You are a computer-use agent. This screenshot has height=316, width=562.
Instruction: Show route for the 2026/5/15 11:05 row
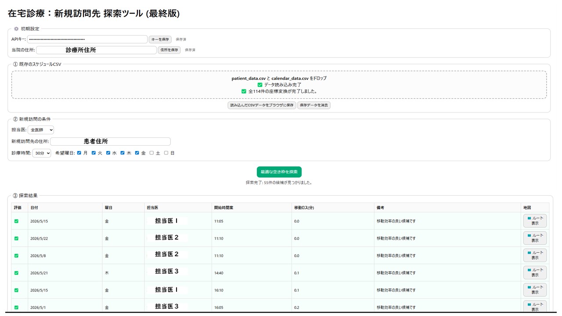(x=535, y=221)
